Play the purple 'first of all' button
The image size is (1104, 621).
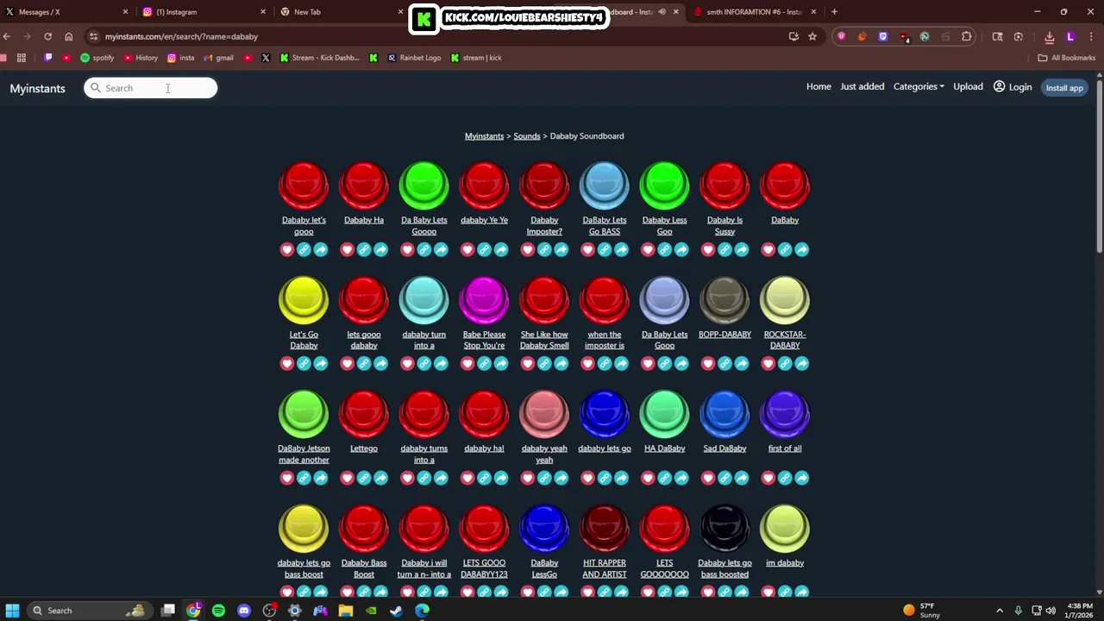coord(785,414)
